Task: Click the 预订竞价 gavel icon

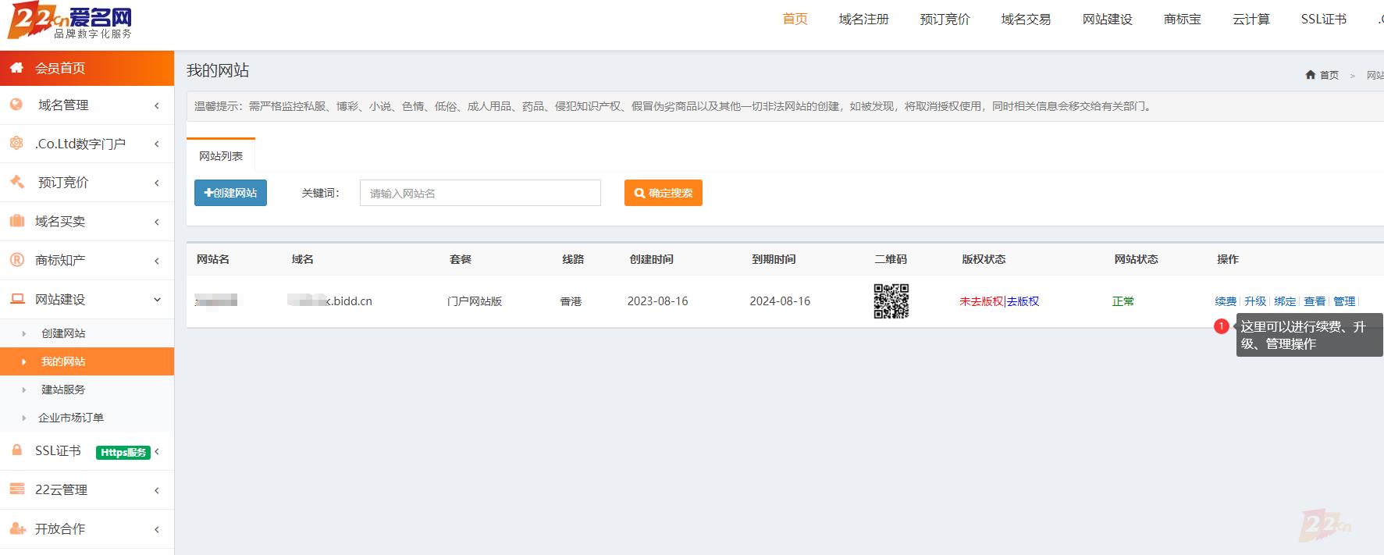Action: coord(16,182)
